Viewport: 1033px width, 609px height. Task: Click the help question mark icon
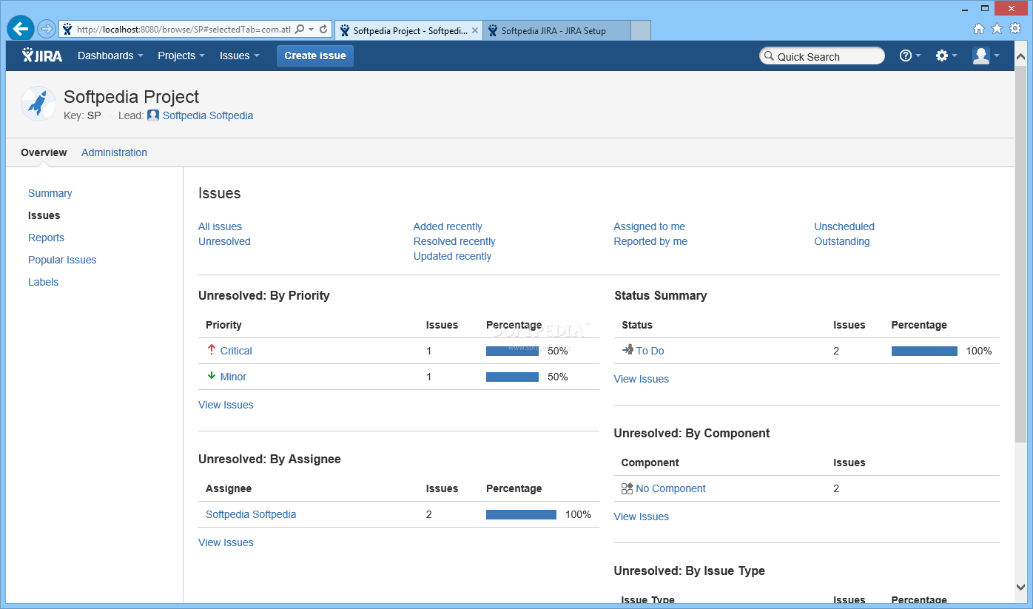coord(906,55)
